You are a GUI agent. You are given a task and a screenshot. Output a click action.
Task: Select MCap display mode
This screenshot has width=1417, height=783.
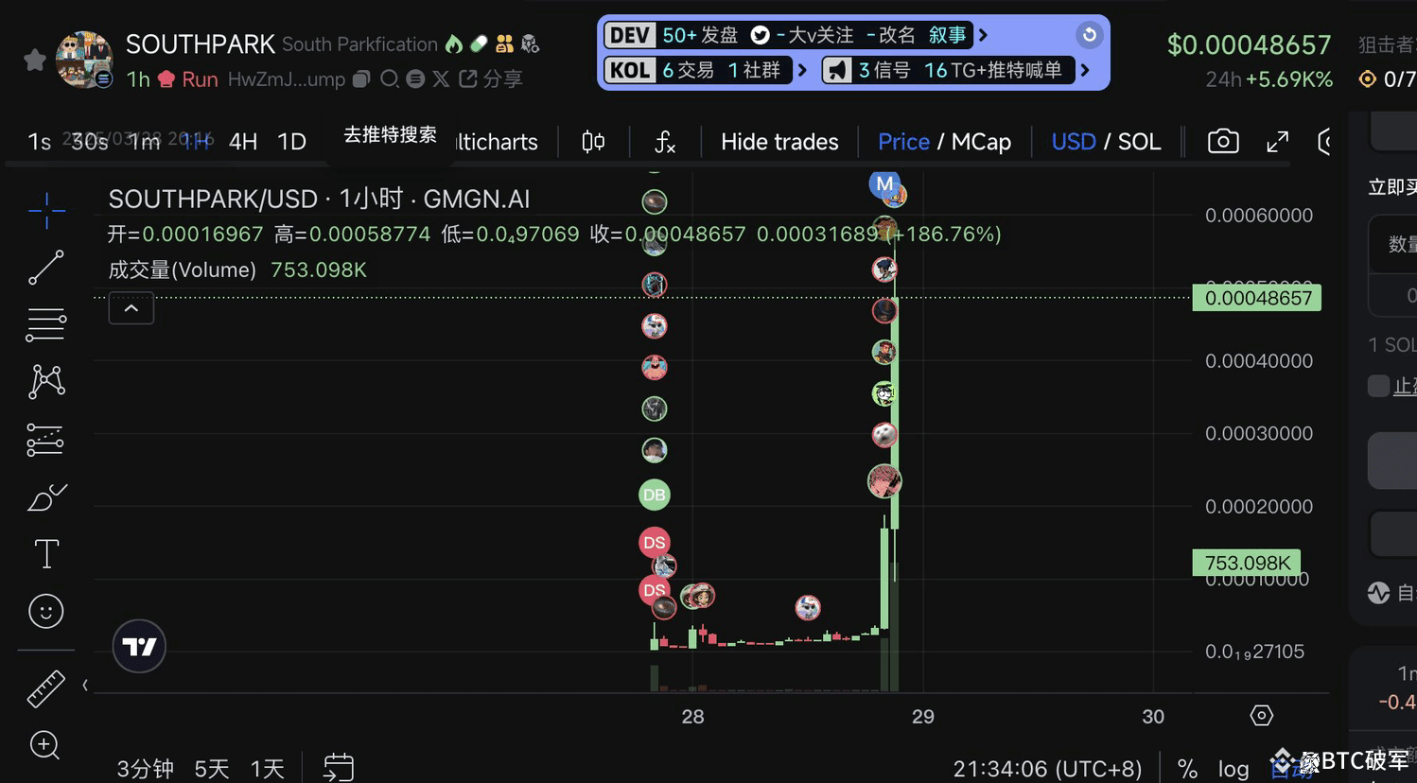981,142
